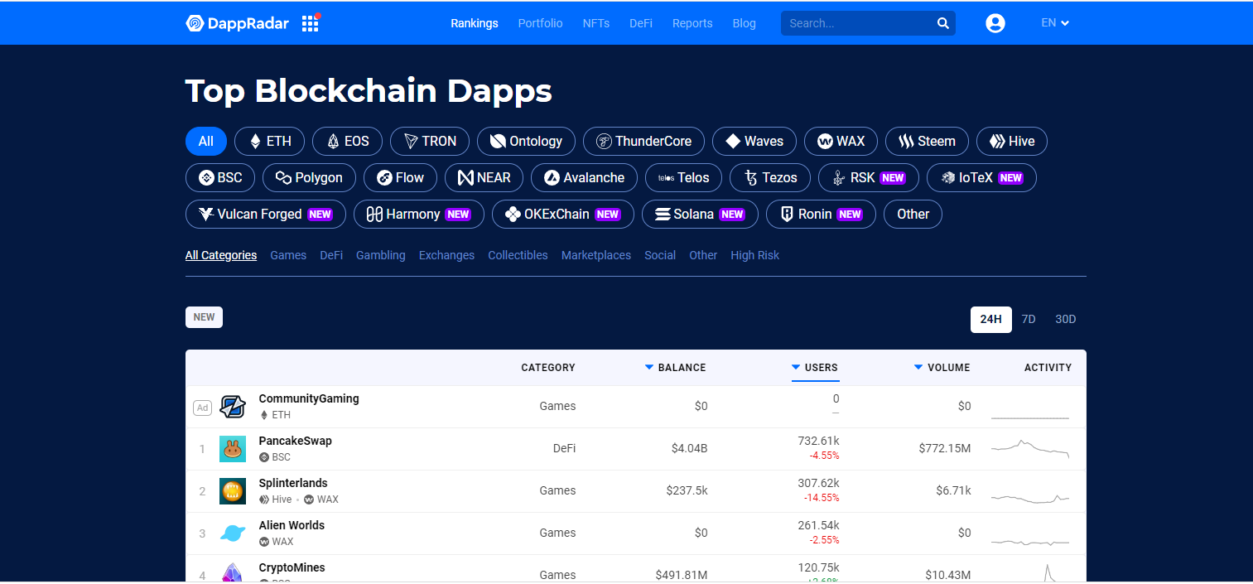The image size is (1253, 584).
Task: Filter by Avalanche blockchain
Action: click(585, 177)
